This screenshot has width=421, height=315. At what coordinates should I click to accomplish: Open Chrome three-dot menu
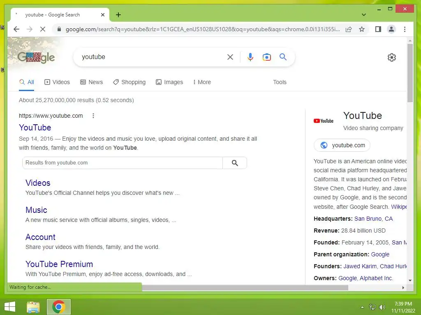click(x=405, y=29)
